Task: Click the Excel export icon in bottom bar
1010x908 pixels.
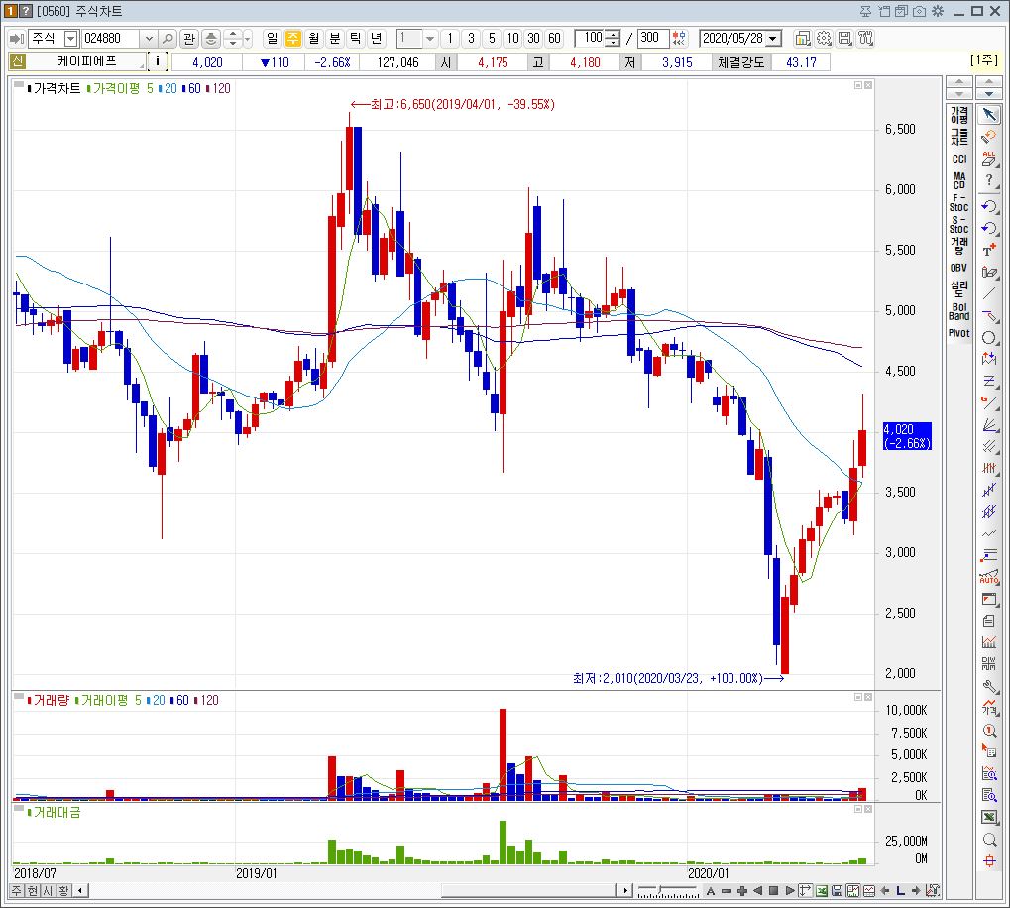Action: click(x=822, y=891)
